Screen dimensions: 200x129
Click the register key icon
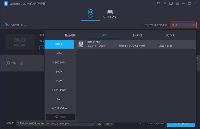[165, 3]
